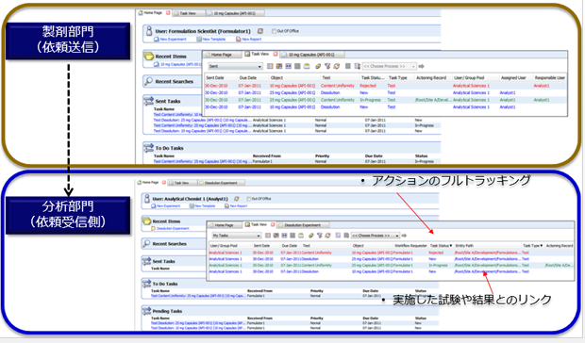Click the calendar icon in Analyst Task View toolbar
585x343 pixels.
point(301,236)
